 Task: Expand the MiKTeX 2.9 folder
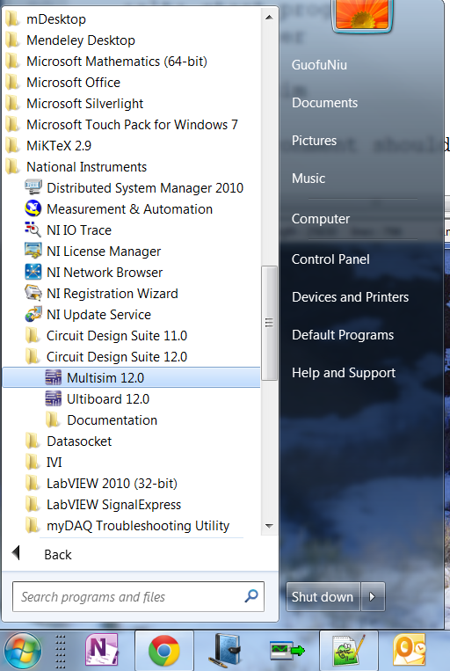48,145
